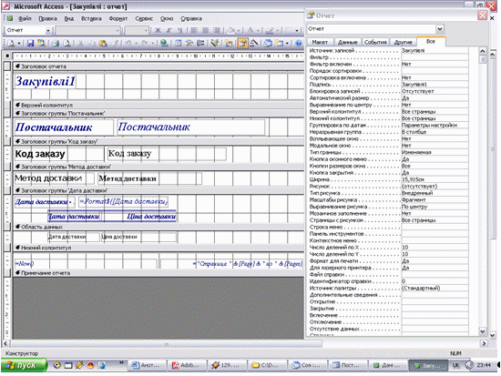Click the Insert Hyperlink globe icon

164,43
